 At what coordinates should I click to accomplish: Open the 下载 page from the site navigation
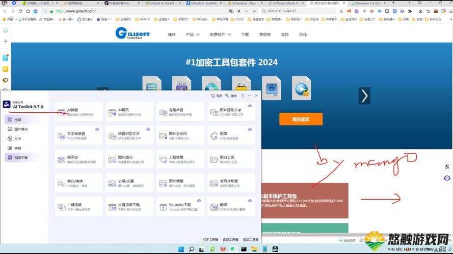(x=245, y=35)
